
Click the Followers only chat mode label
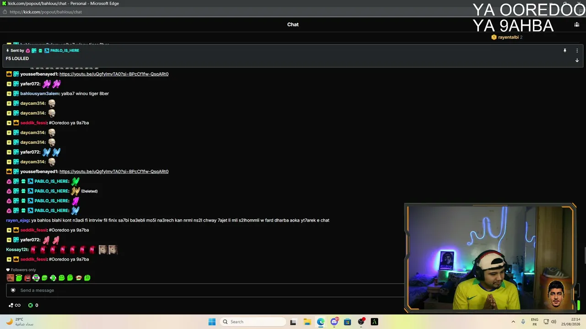[x=23, y=270]
